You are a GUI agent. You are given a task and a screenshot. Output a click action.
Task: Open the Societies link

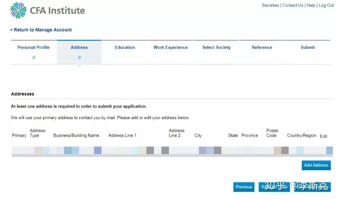coord(270,5)
